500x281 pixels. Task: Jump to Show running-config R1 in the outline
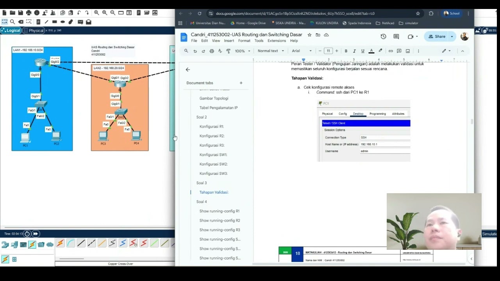(220, 211)
